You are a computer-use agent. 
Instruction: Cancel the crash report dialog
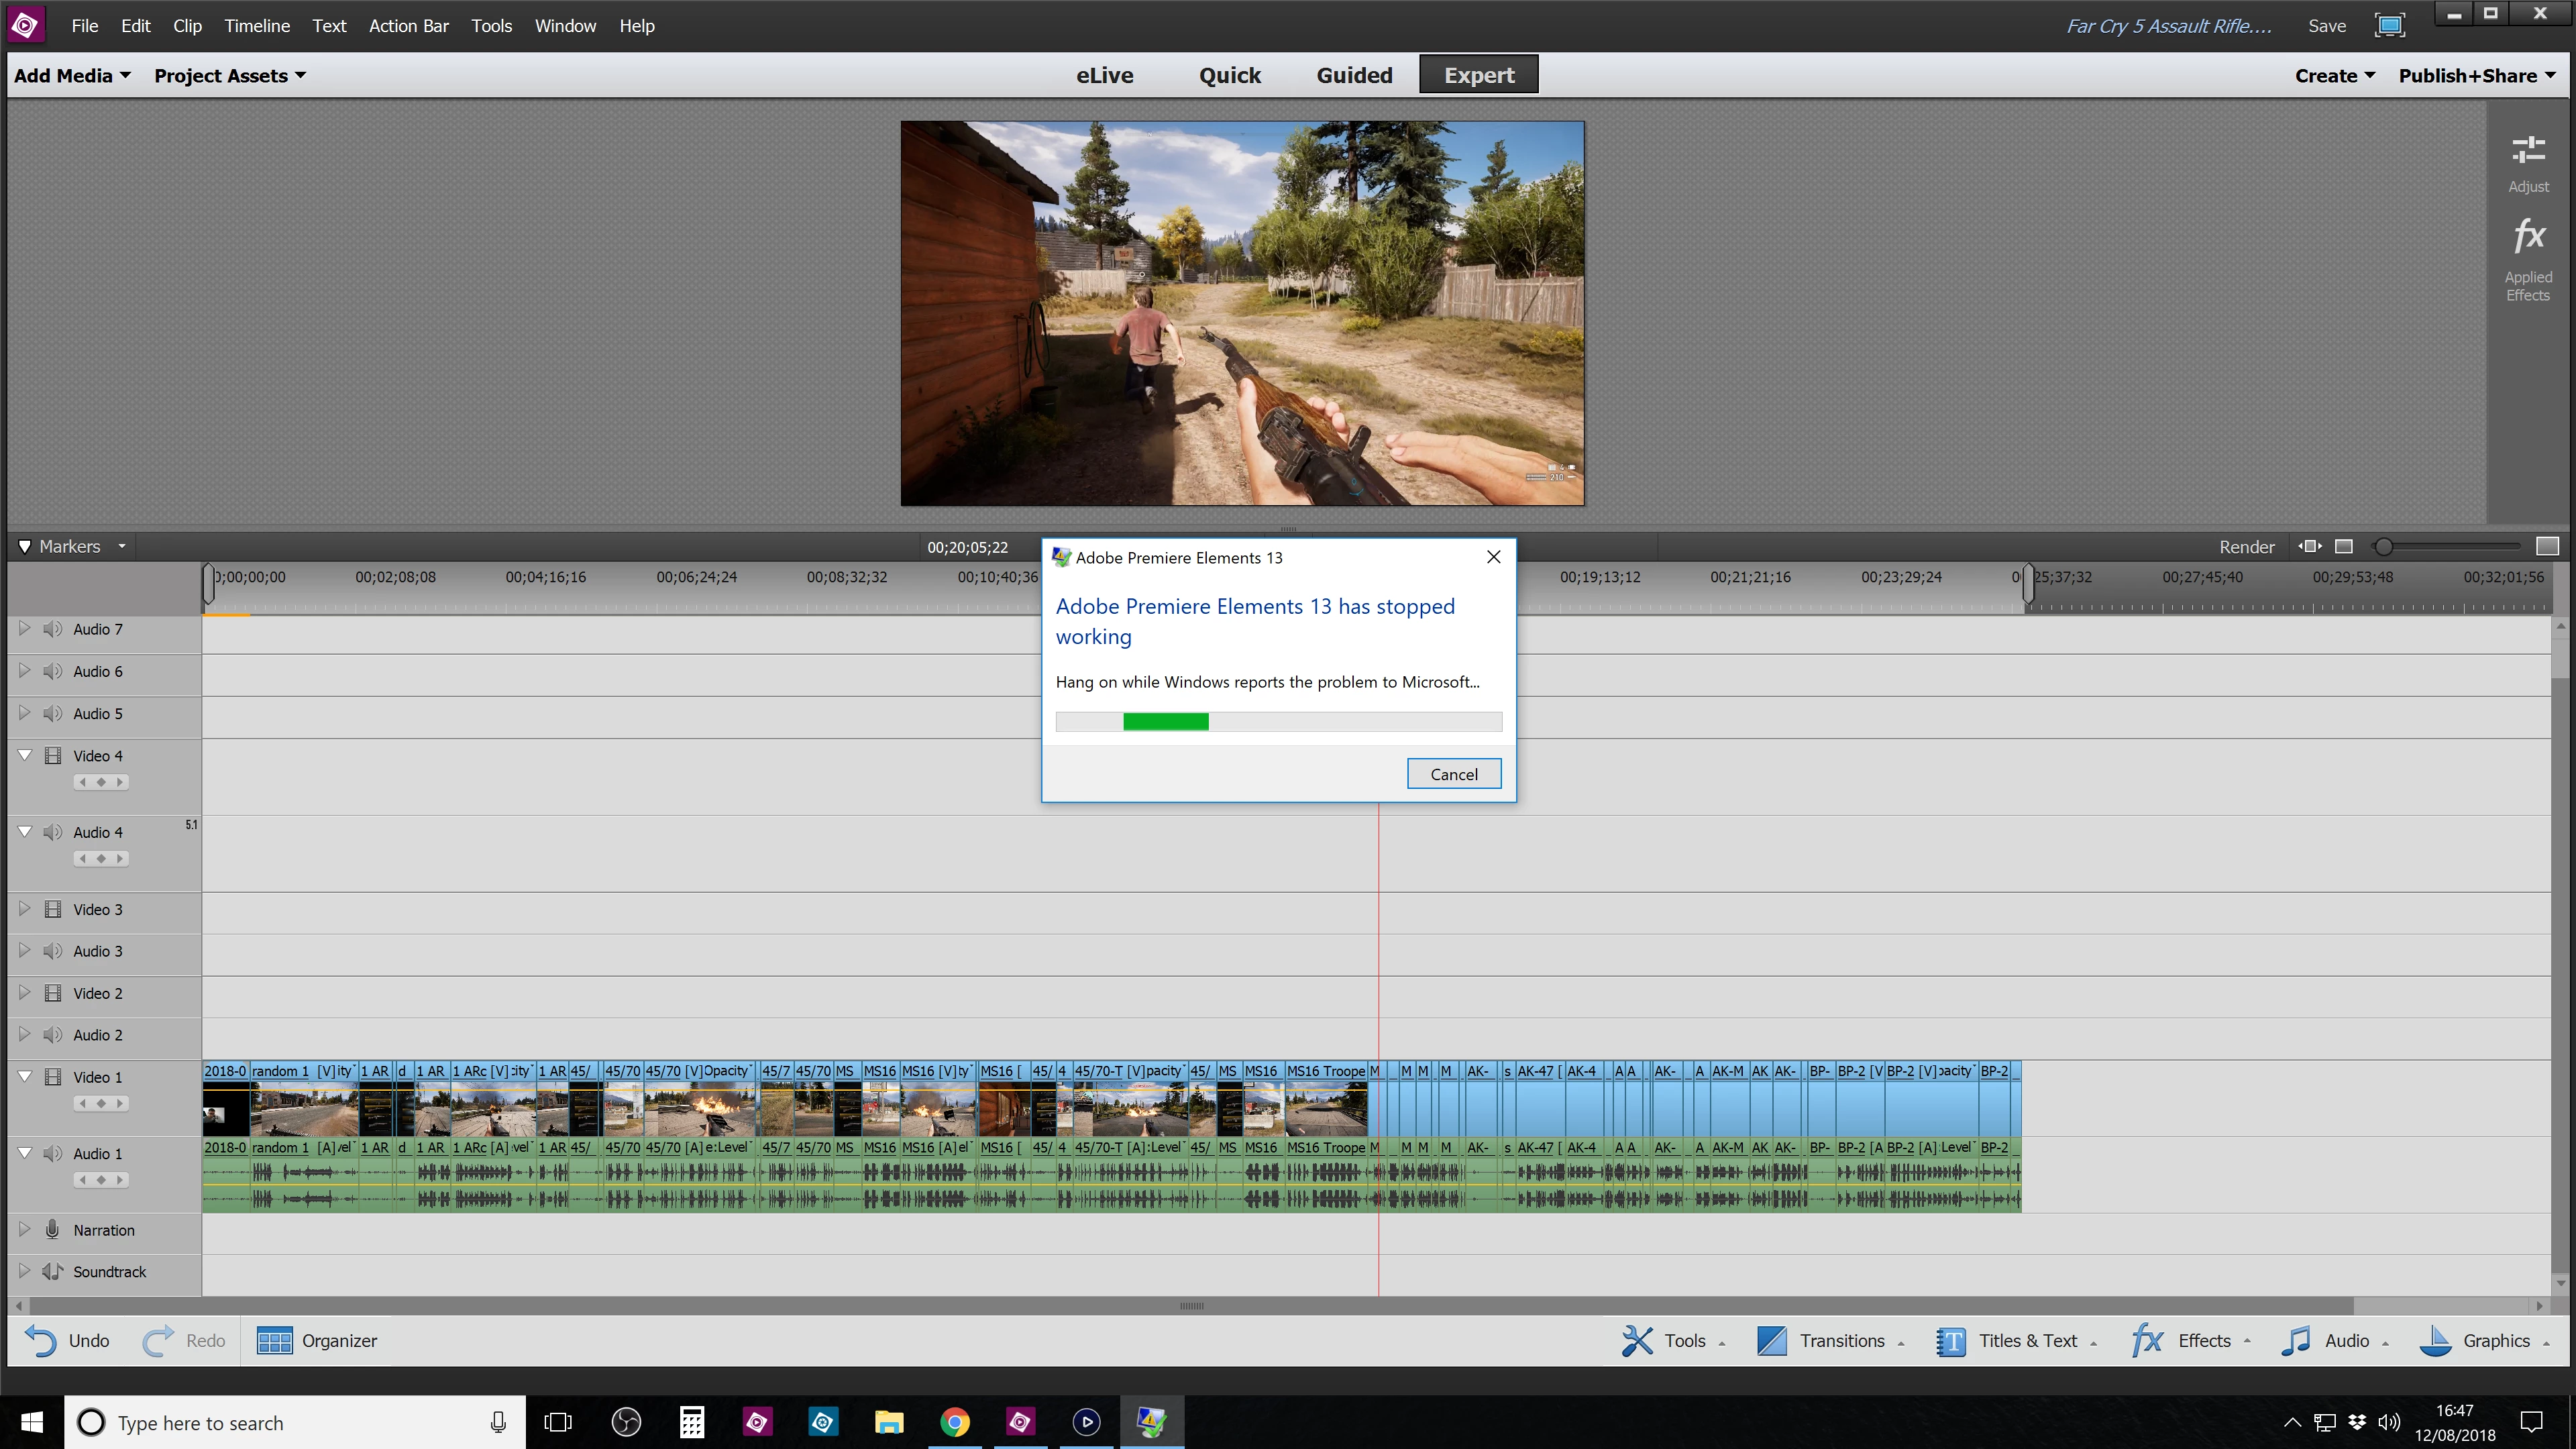[1453, 774]
